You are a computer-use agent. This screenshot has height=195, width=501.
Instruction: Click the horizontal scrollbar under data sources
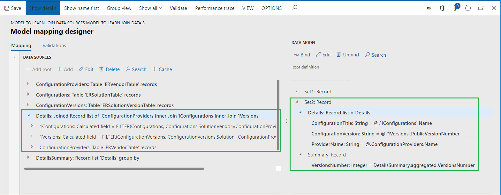pos(114,169)
